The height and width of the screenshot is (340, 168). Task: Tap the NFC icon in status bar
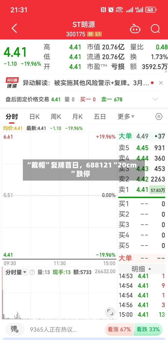(103, 10)
